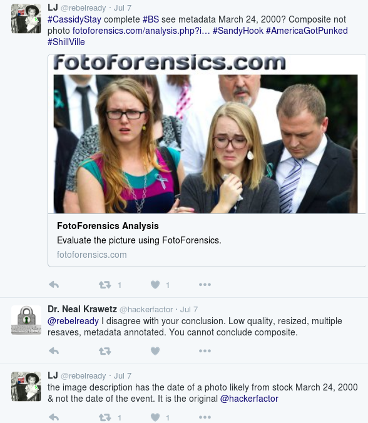Screen dimensions: 368x423
Task: View Dr. Neal Krawetz's padlock avatar
Action: point(26,320)
